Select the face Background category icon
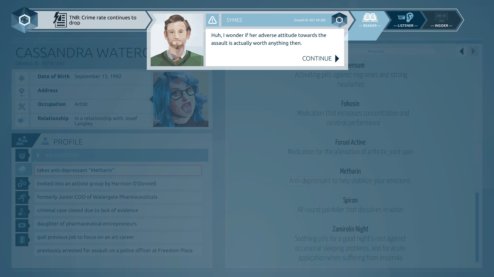 pos(22,155)
